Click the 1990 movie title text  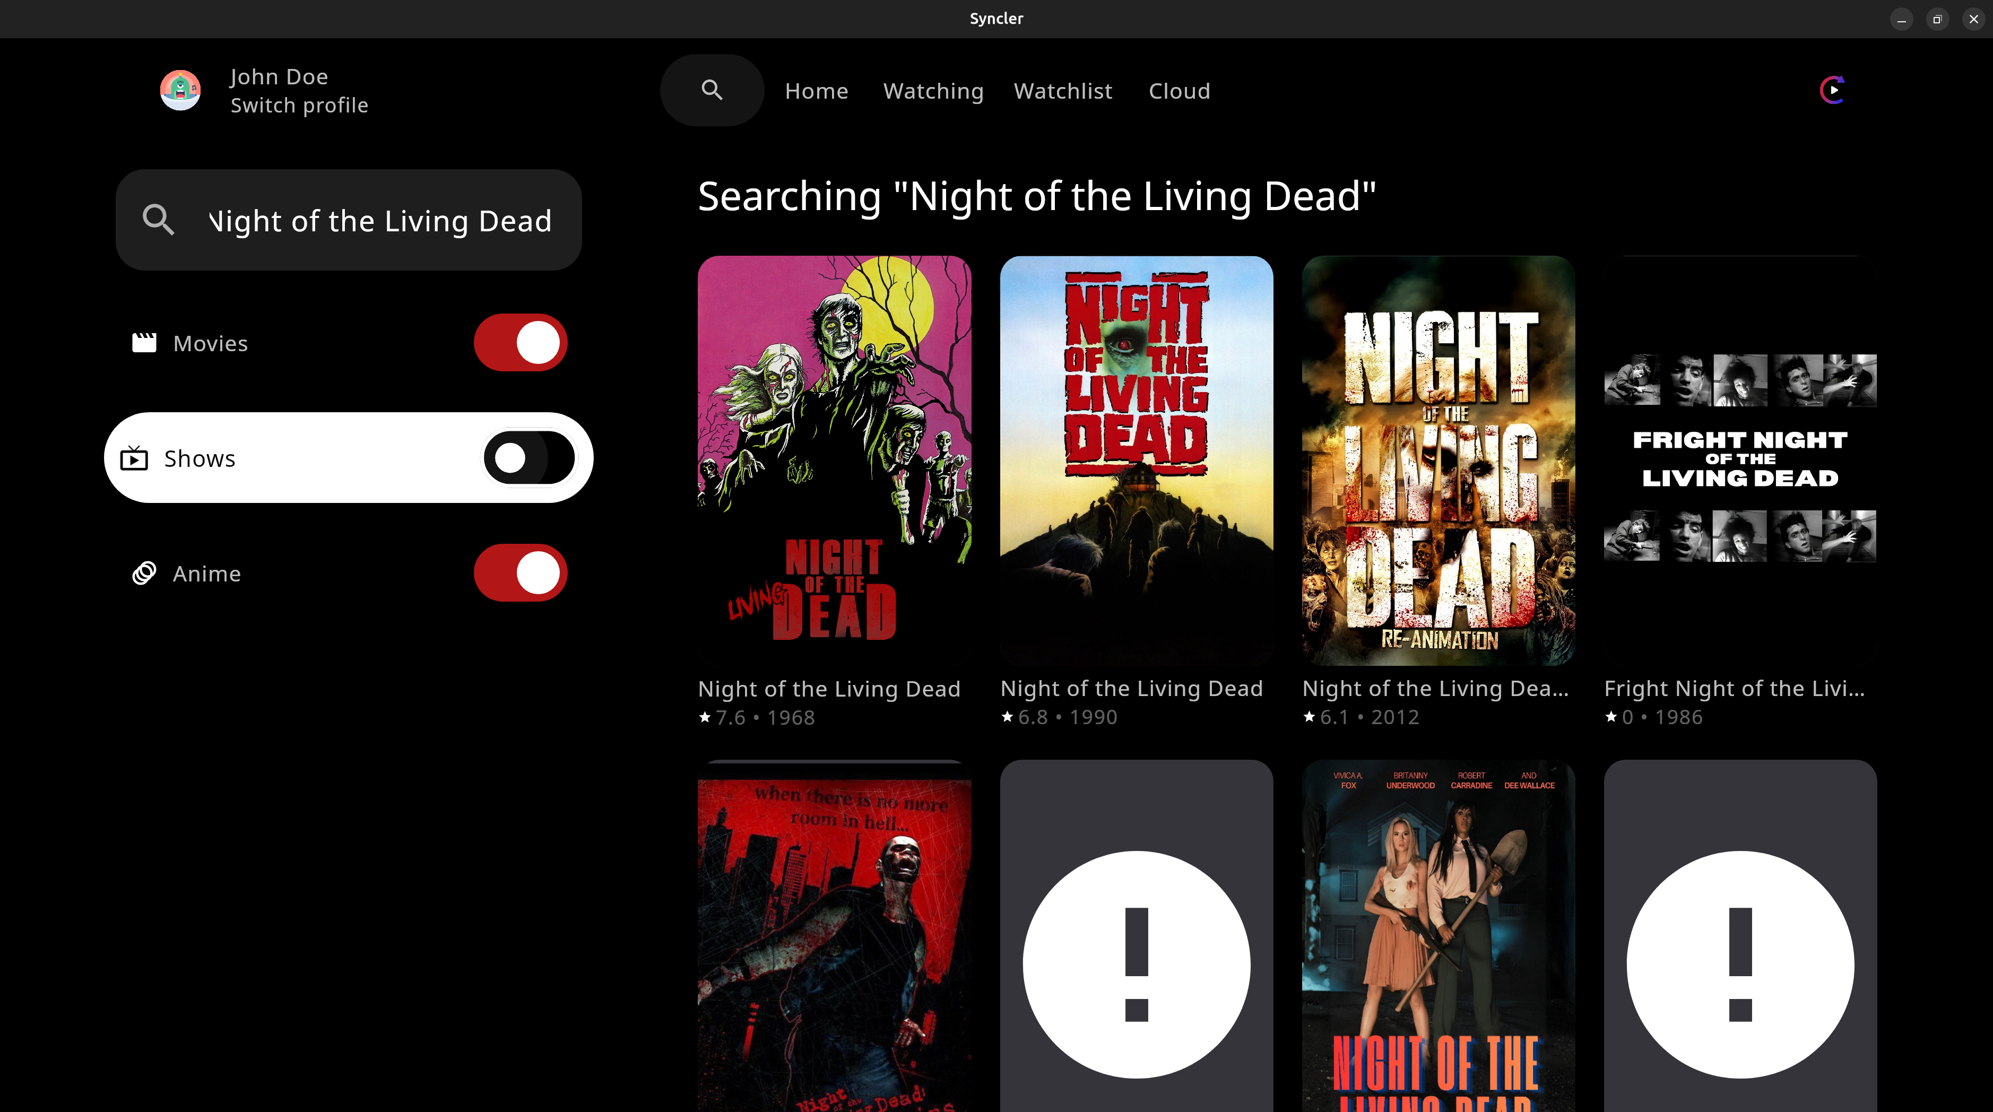coord(1131,688)
